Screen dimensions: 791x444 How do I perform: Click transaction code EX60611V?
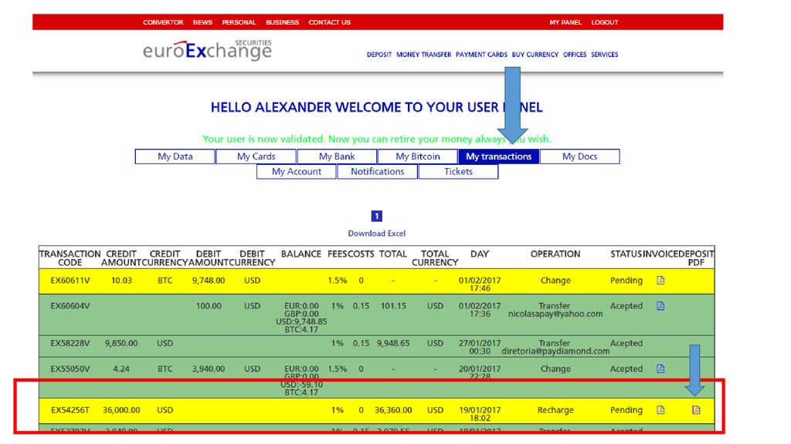70,281
